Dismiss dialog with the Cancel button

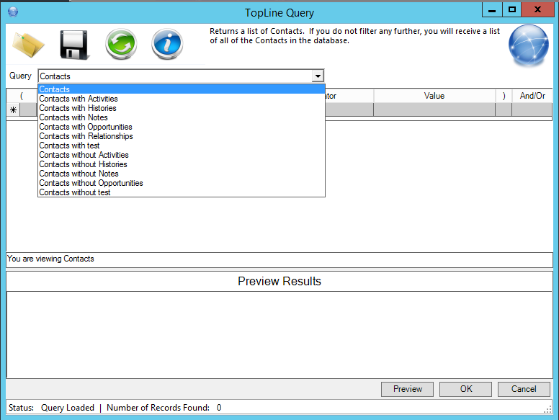(524, 389)
